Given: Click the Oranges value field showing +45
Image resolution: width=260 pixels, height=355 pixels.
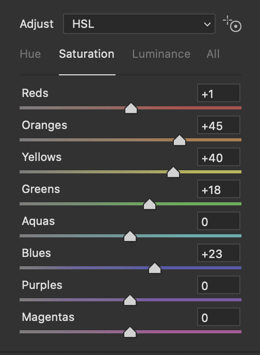Looking at the screenshot, I should click(219, 125).
